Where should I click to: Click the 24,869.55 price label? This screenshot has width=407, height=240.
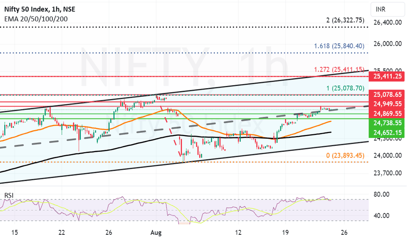[387, 113]
